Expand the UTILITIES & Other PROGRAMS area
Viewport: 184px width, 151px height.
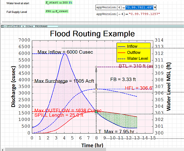tap(2, 27)
